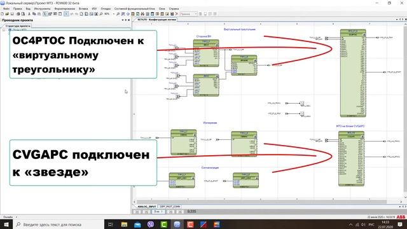Click the '1 из 1' page number field
Screen dimensions: 407x229
click(x=158, y=212)
